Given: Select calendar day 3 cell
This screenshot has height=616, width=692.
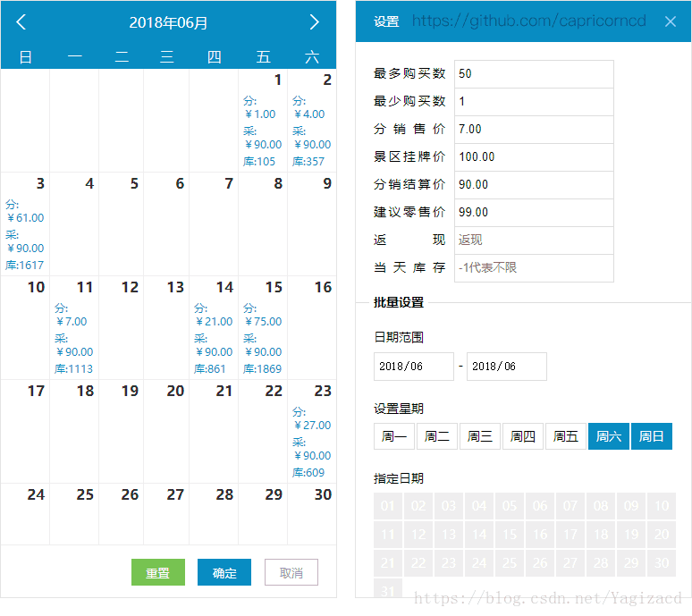Looking at the screenshot, I should [x=25, y=224].
